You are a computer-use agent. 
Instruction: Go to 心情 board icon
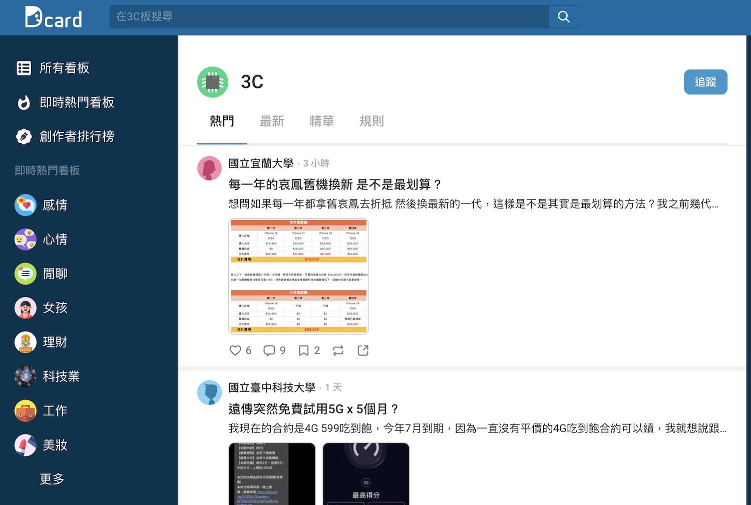(26, 239)
